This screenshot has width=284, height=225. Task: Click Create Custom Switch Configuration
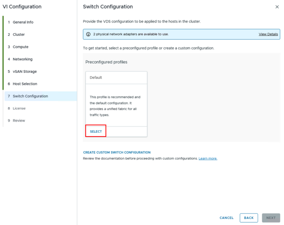coord(117,152)
